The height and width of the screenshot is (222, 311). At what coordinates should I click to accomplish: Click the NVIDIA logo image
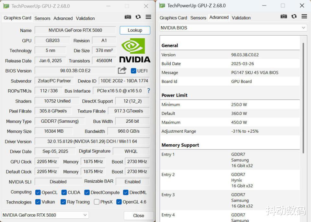pos(135,50)
